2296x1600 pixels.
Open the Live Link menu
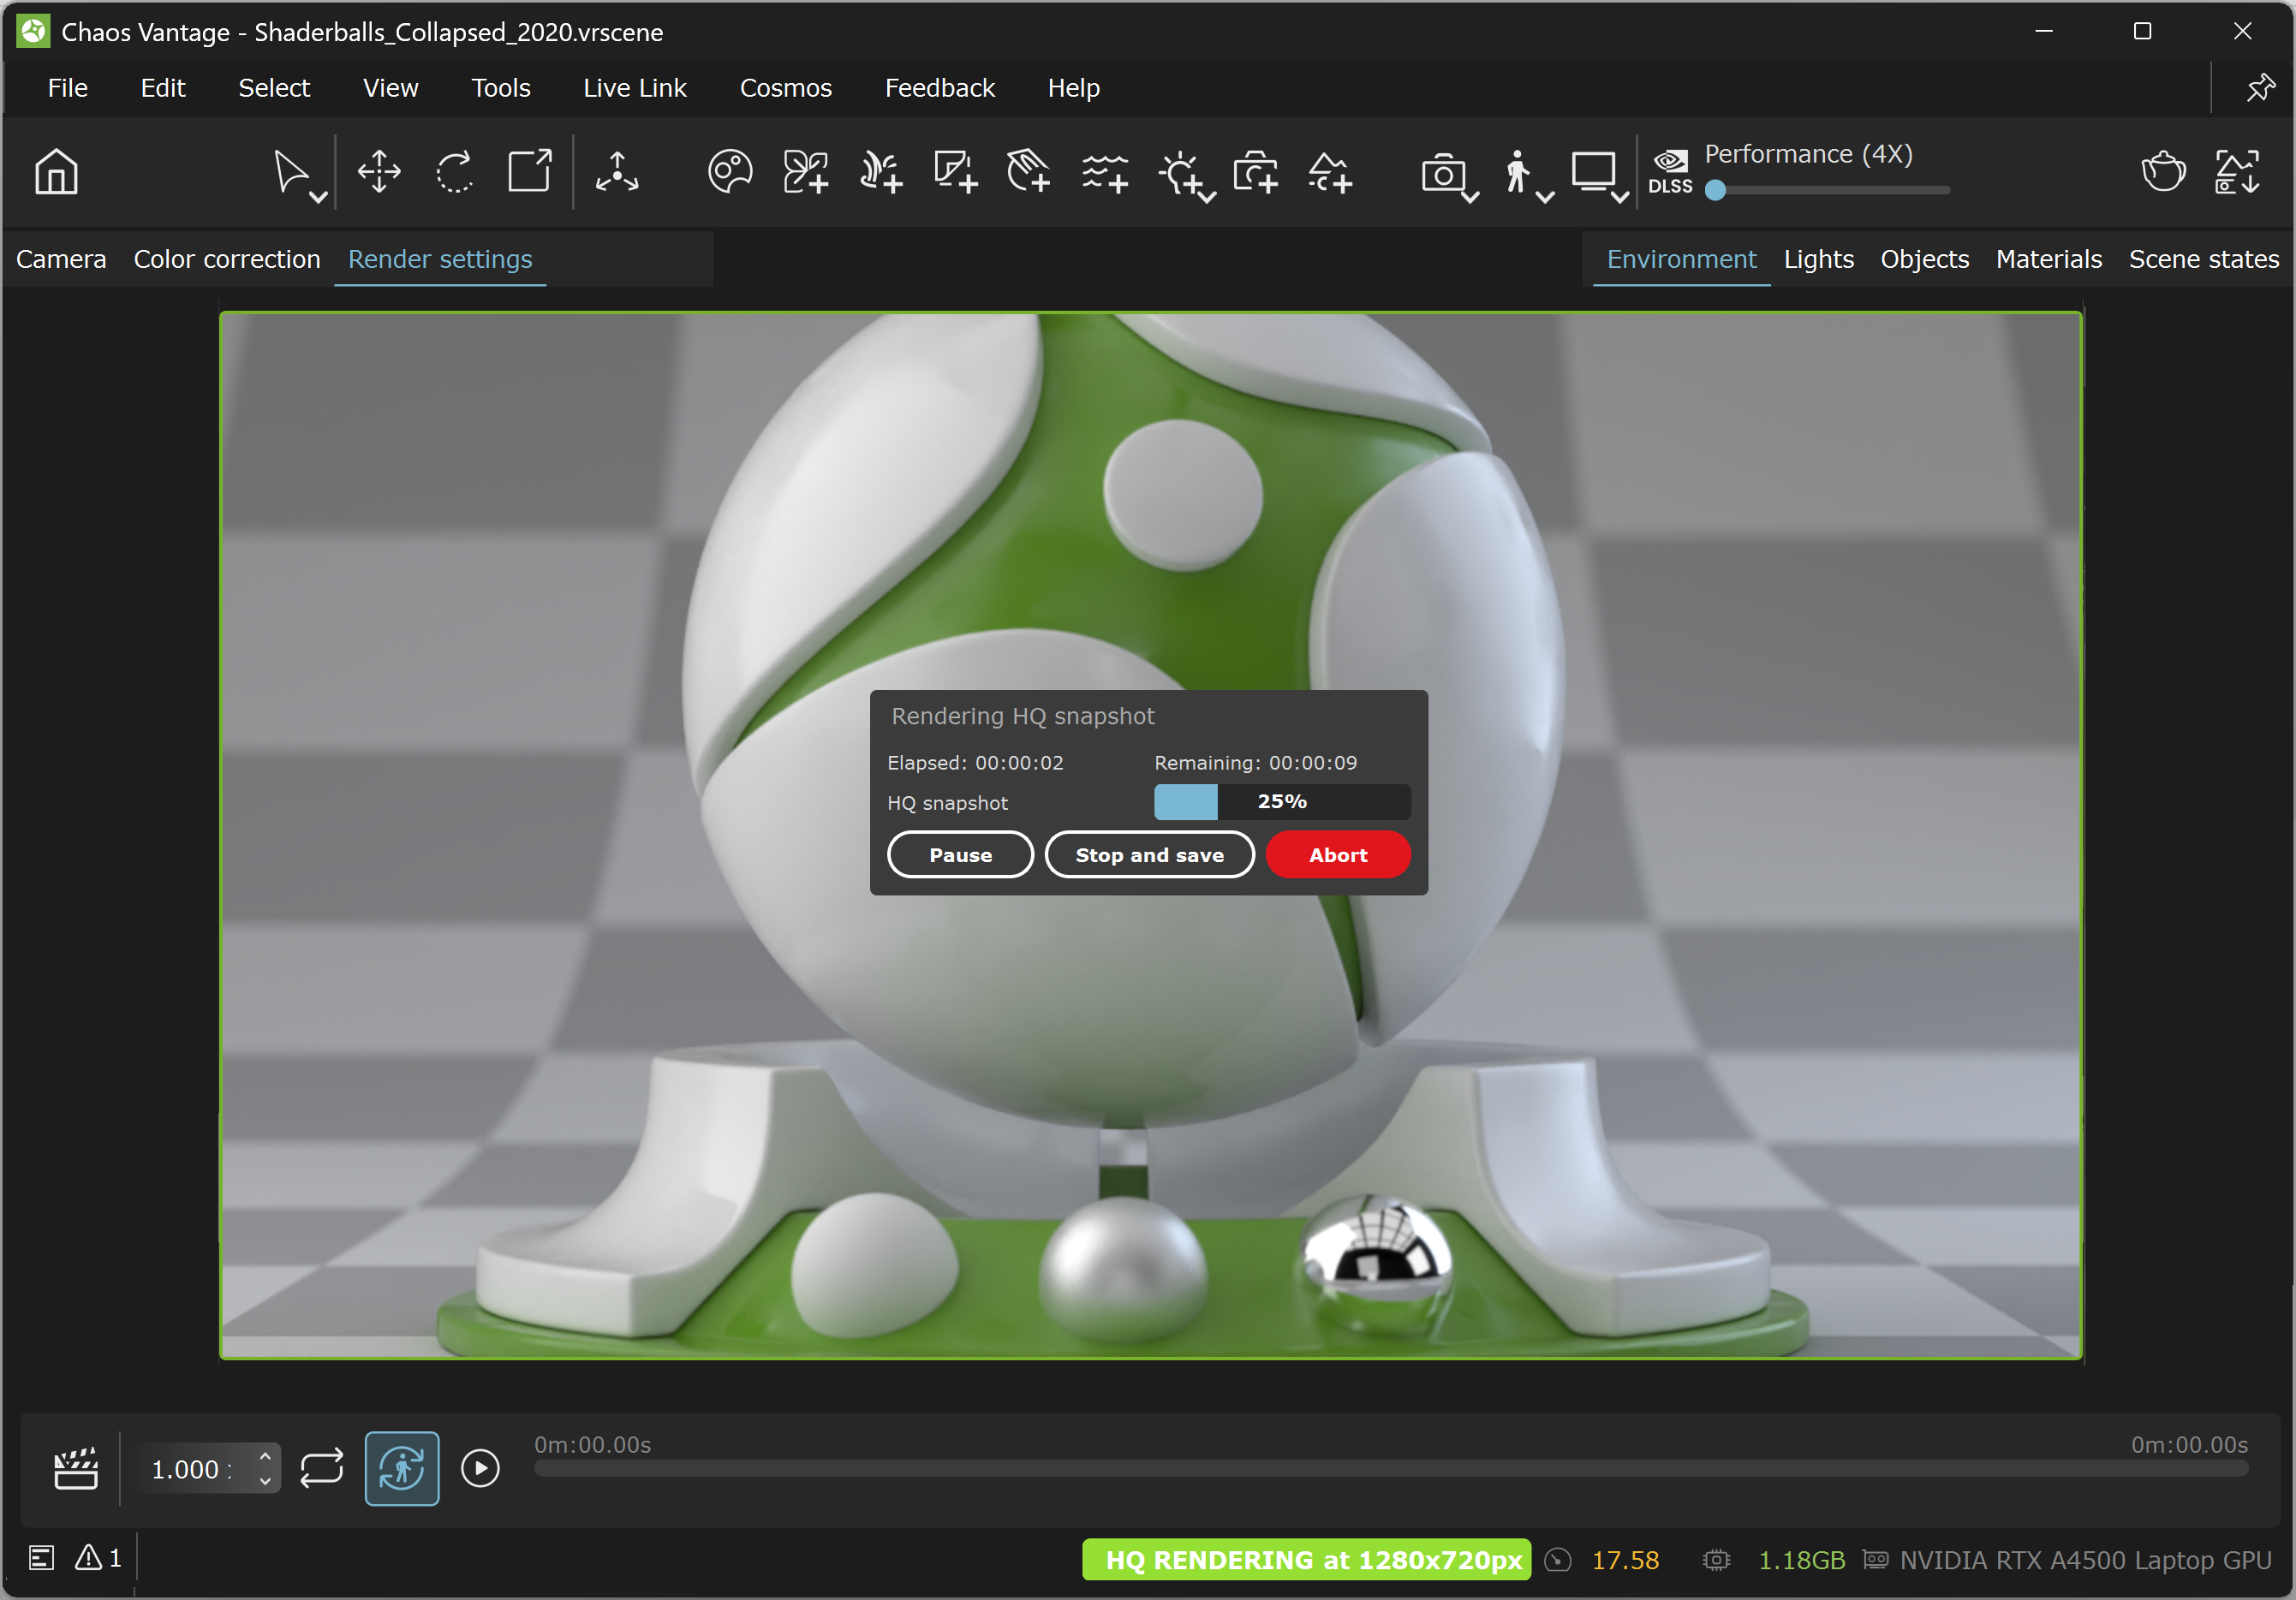click(x=635, y=88)
